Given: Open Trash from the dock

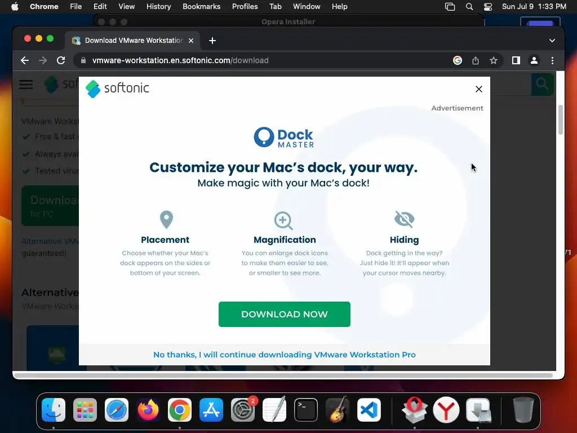Looking at the screenshot, I should 523,410.
